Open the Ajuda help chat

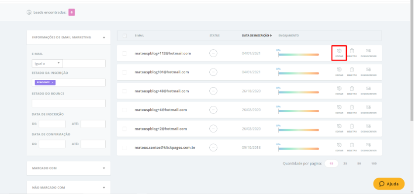coord(389,184)
